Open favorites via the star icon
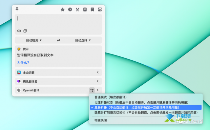Viewport: 210px width, 130px height. click(x=63, y=10)
